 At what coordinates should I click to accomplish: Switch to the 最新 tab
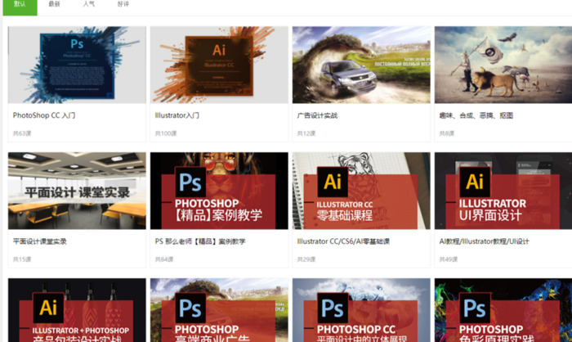tap(54, 5)
